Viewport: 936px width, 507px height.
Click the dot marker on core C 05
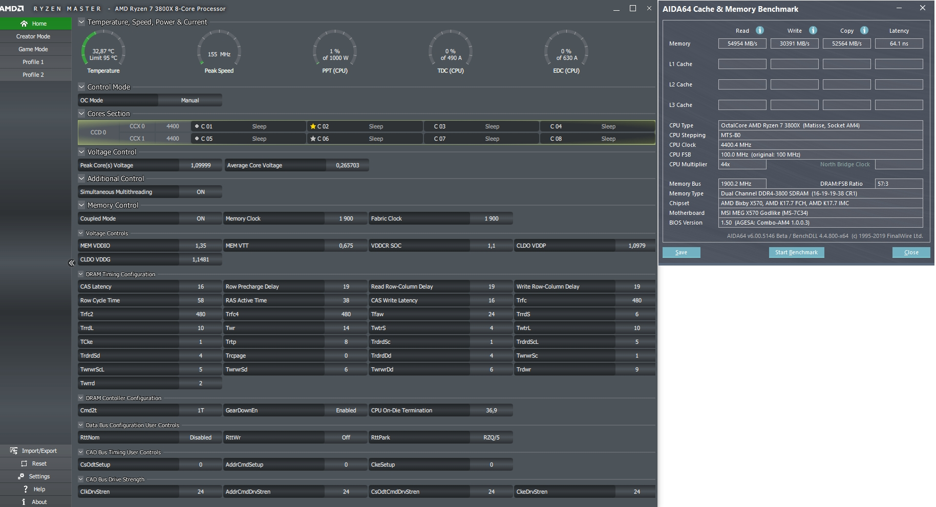197,139
